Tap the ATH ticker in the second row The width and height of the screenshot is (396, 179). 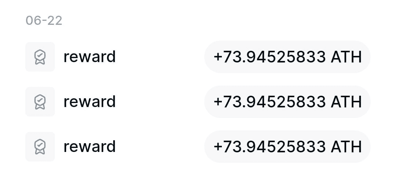click(x=346, y=102)
